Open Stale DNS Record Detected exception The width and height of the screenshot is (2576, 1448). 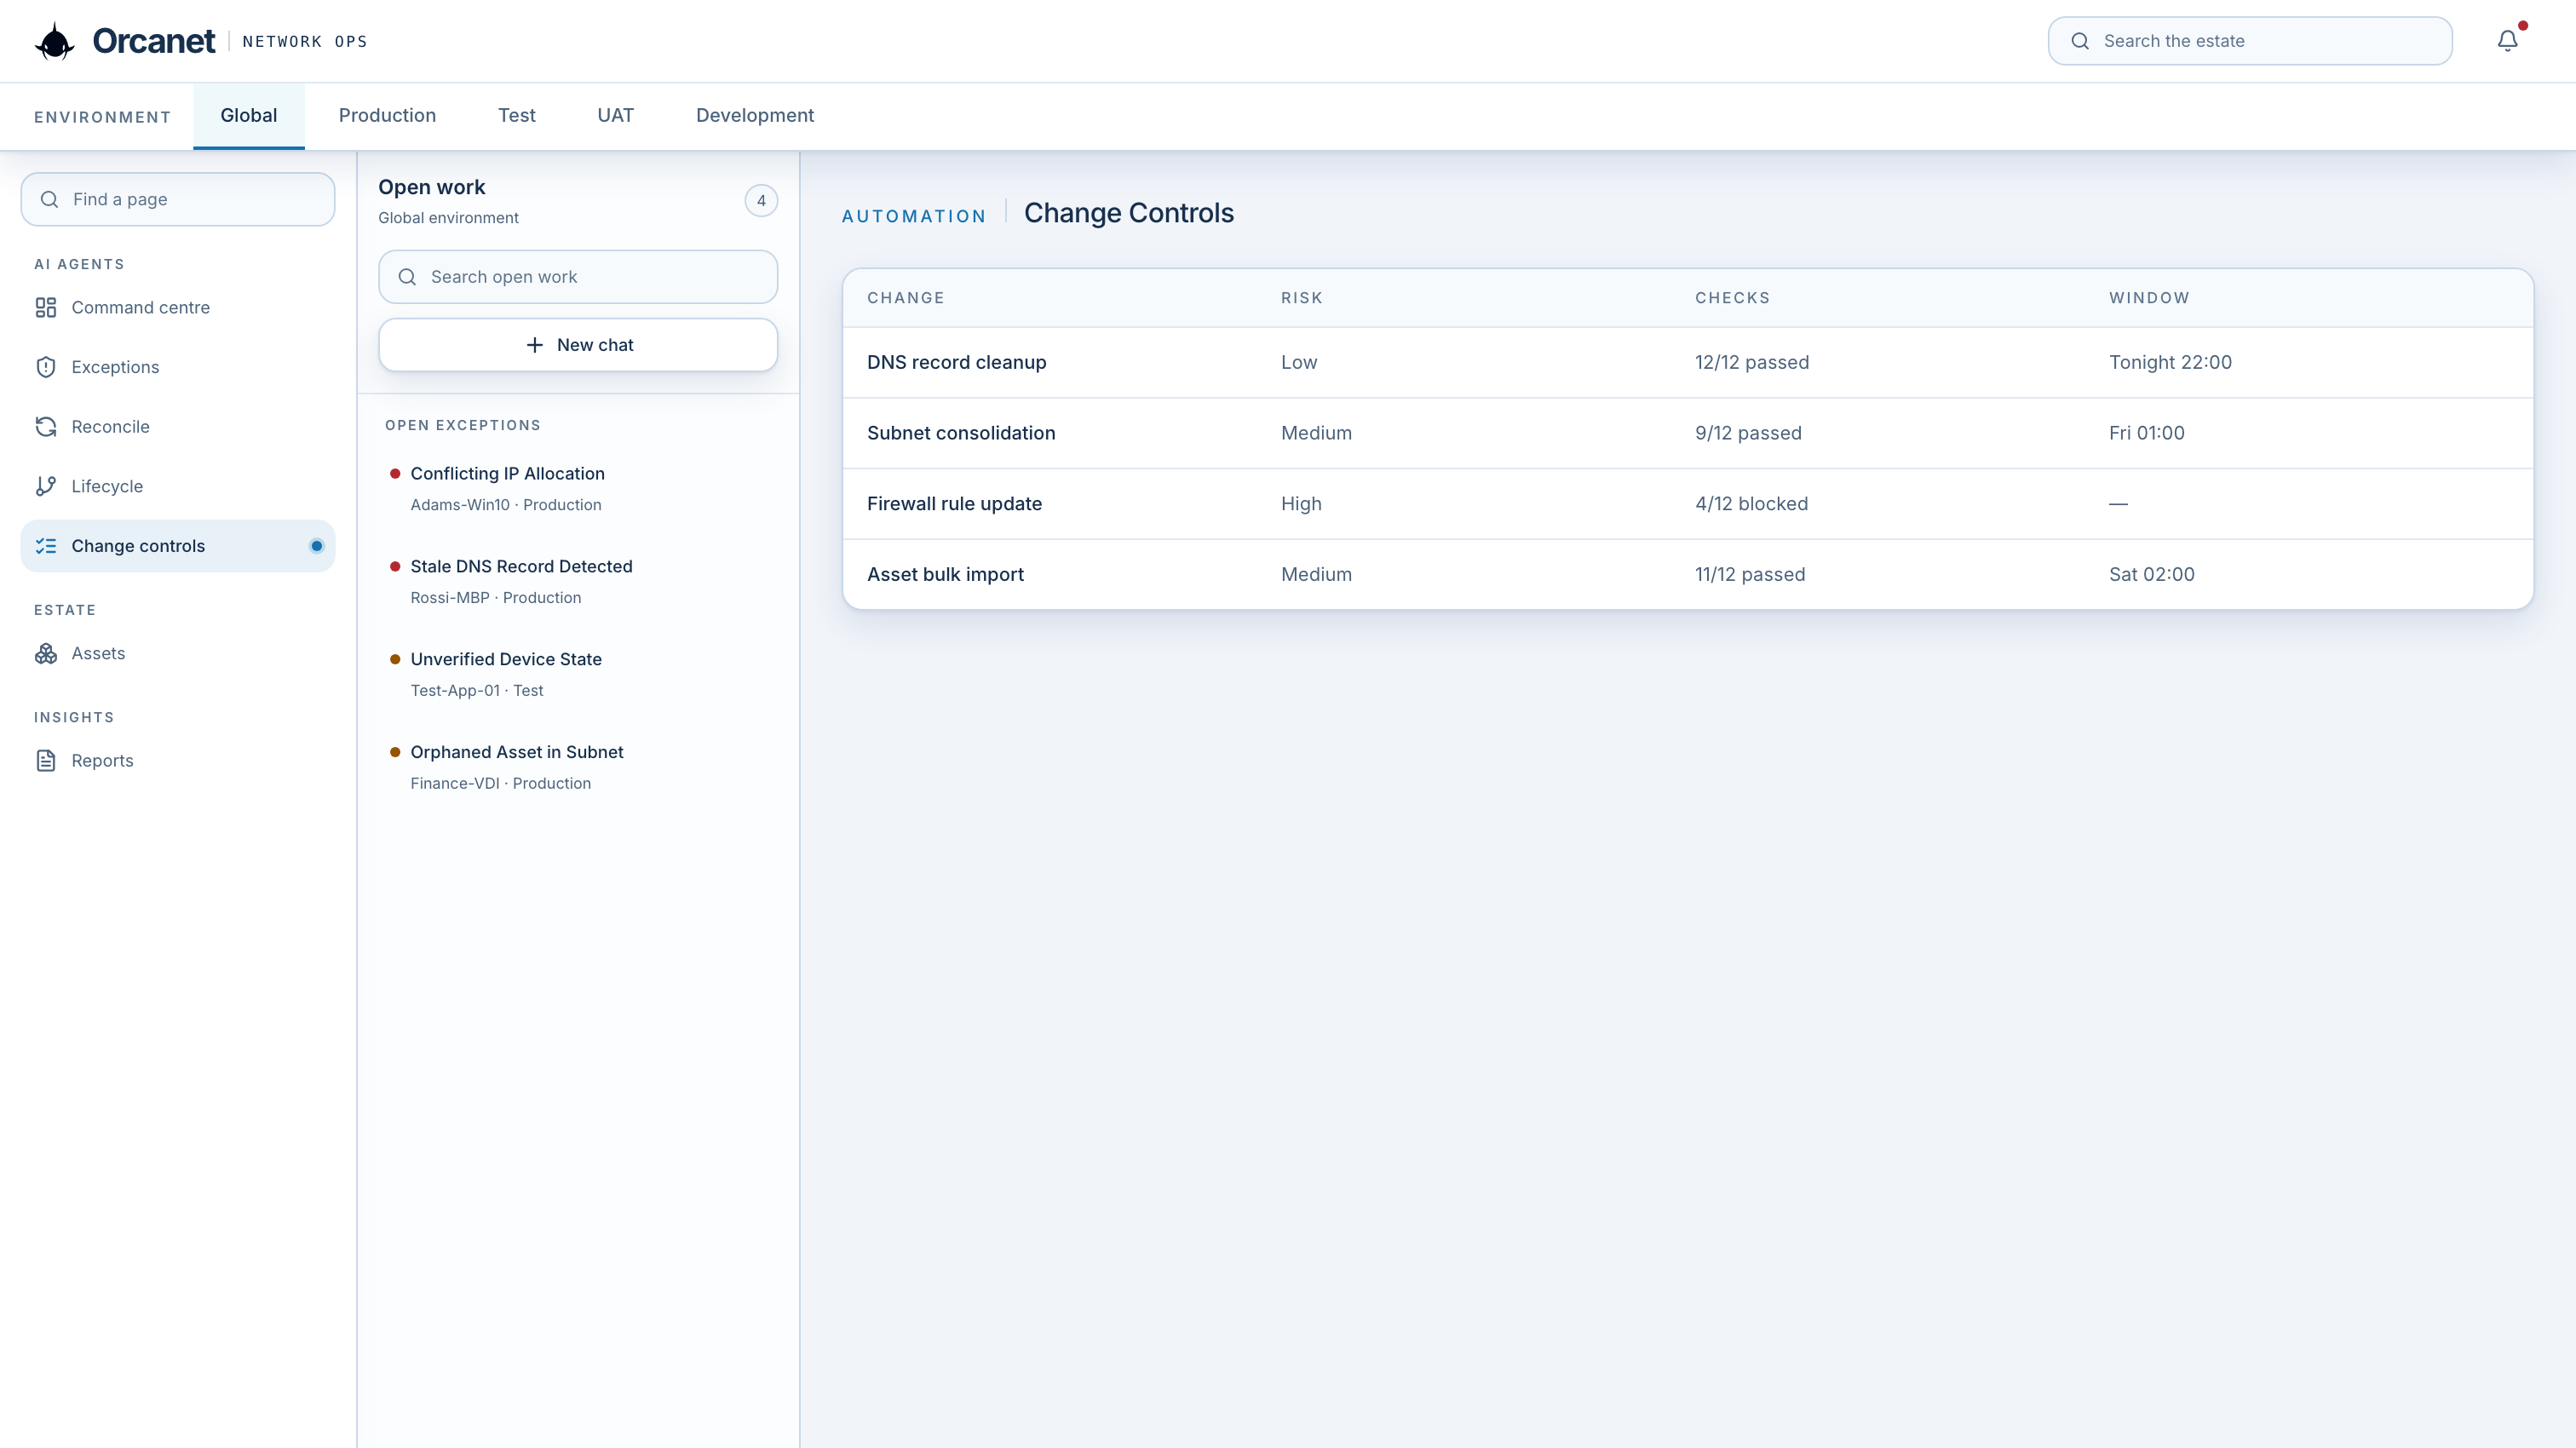point(578,581)
